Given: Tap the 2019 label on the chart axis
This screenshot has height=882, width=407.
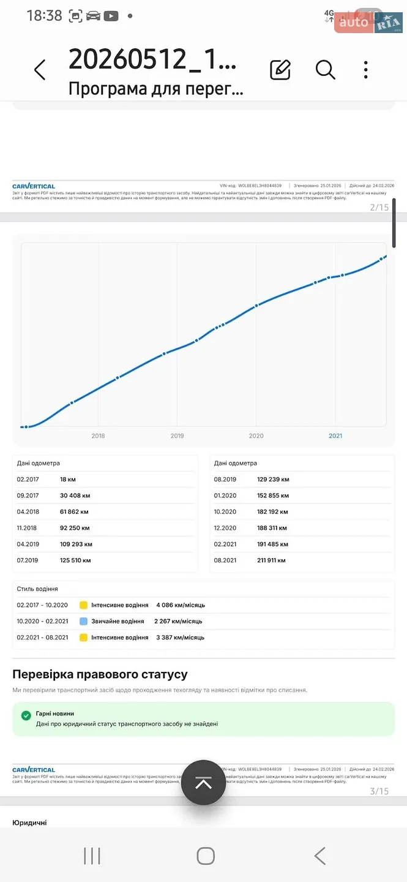Looking at the screenshot, I should 177,436.
